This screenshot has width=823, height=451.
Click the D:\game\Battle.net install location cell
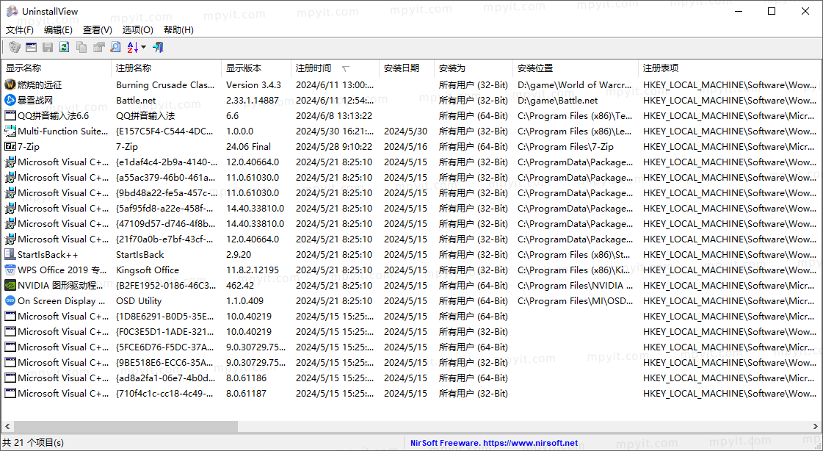pos(557,100)
